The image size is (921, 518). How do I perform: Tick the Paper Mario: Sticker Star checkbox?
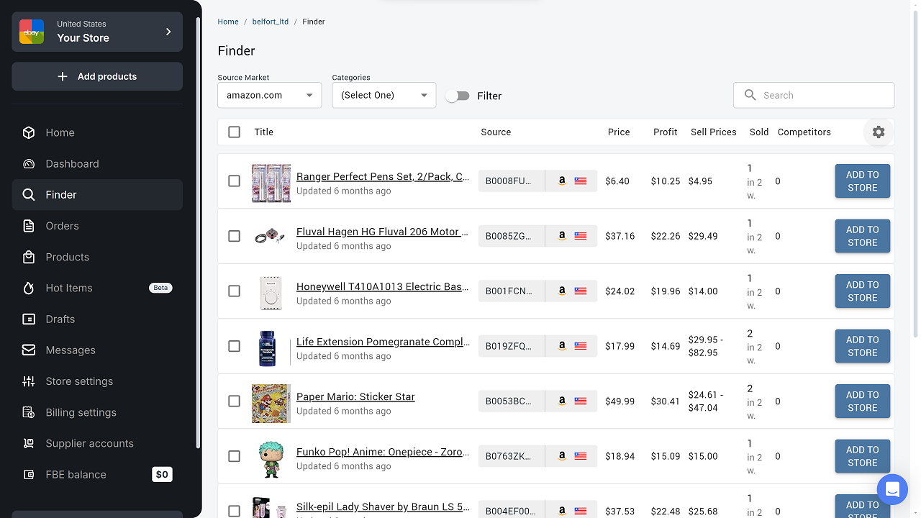[234, 401]
